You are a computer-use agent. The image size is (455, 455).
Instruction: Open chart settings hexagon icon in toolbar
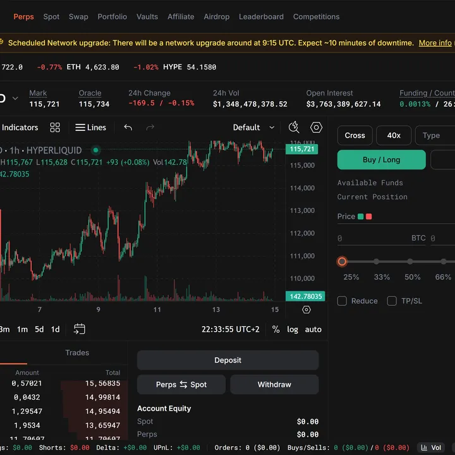click(316, 128)
